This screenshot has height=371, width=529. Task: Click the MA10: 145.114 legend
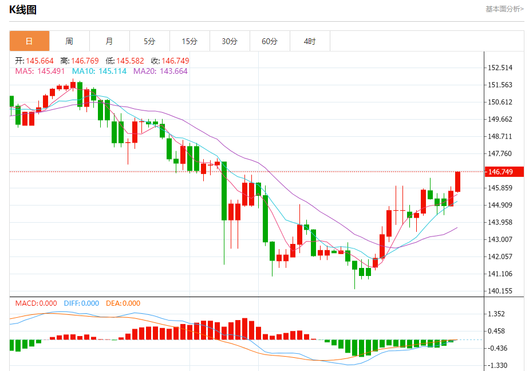click(x=99, y=71)
